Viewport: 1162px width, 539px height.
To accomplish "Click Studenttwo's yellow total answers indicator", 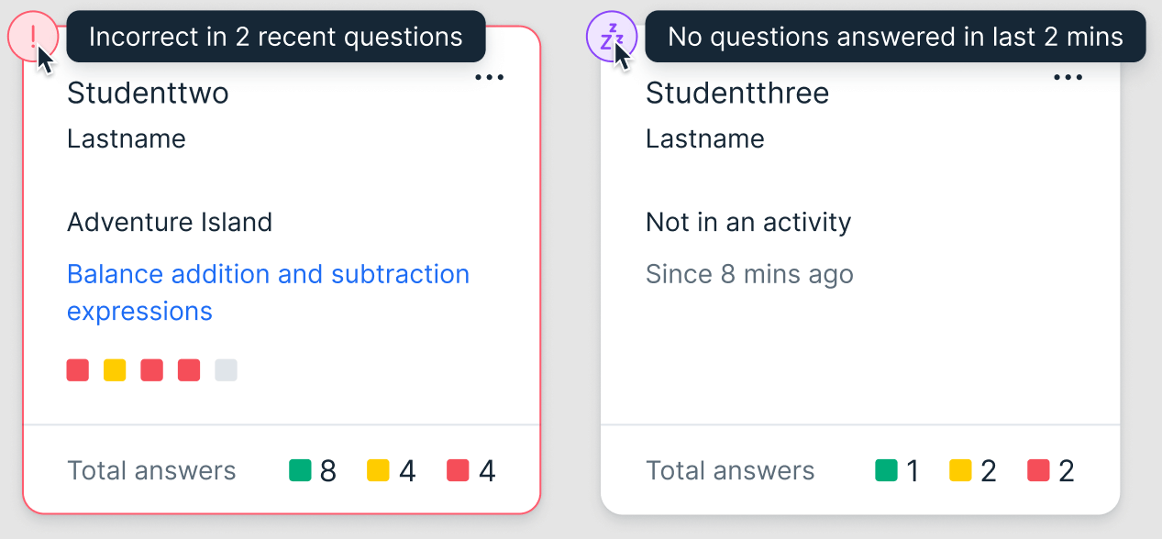I will tap(392, 471).
